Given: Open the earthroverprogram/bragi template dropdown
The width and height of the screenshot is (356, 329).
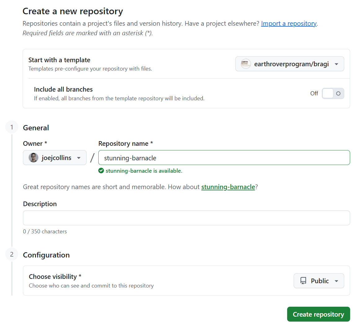Looking at the screenshot, I should click(289, 64).
